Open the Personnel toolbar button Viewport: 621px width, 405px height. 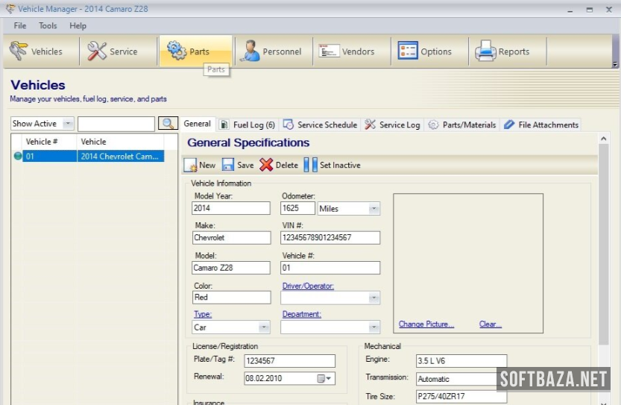tap(271, 51)
